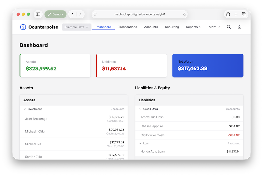Toggle the Safari sidebar icon
The height and width of the screenshot is (176, 263).
[38, 14]
